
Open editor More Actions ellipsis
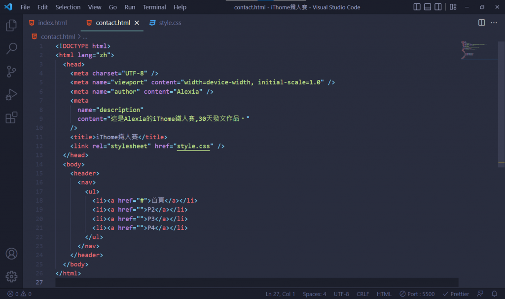494,23
